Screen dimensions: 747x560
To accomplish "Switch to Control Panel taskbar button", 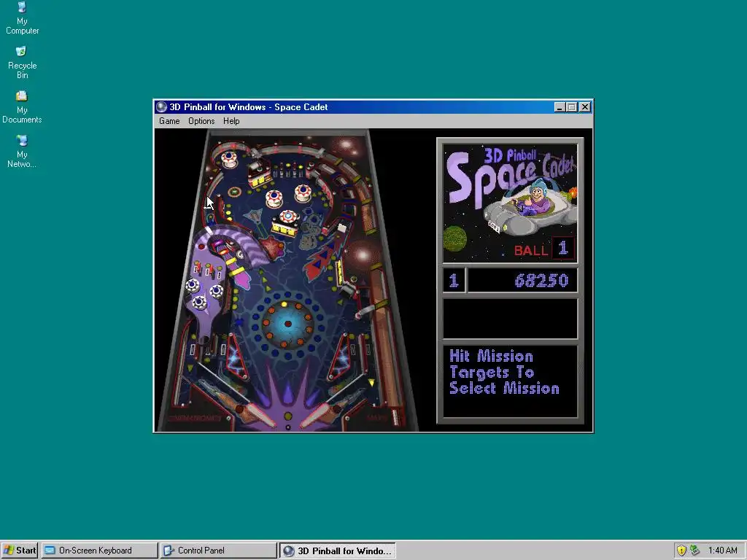I will pyautogui.click(x=218, y=551).
